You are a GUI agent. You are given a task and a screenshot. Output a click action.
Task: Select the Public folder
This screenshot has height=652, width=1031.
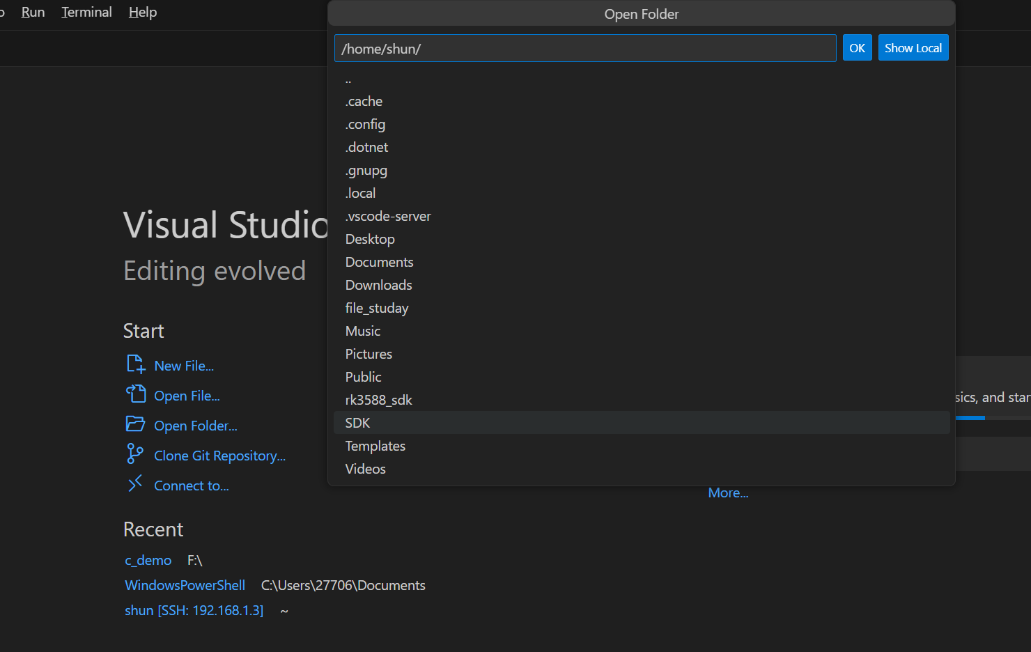(x=642, y=377)
